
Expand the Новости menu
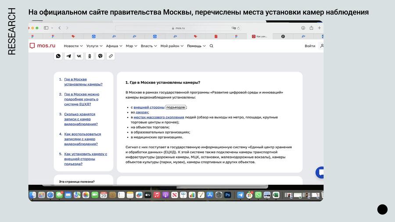pyautogui.click(x=73, y=46)
